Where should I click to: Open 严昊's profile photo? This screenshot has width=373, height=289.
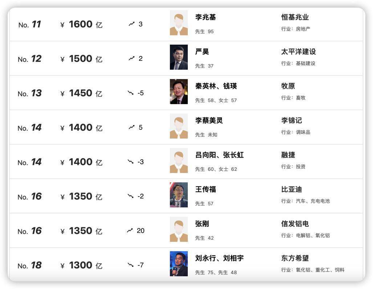pos(179,57)
